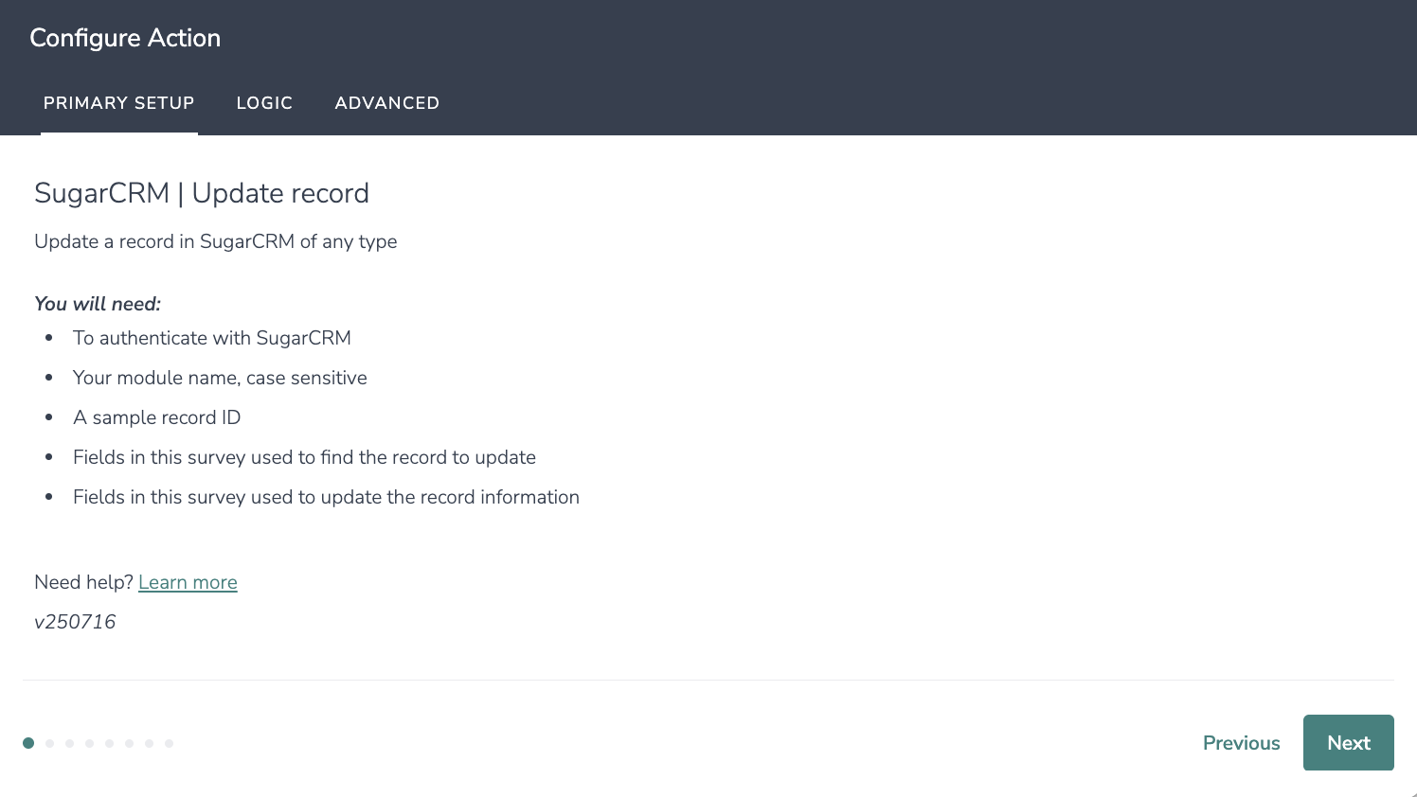This screenshot has width=1417, height=797.
Task: Jump to the last step dot
Action: click(169, 743)
